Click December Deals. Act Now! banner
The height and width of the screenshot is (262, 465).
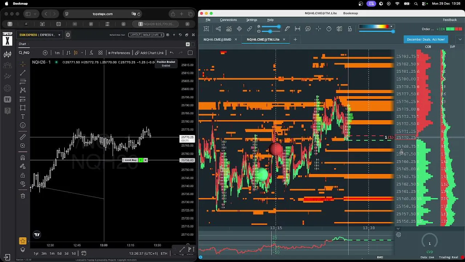click(426, 39)
